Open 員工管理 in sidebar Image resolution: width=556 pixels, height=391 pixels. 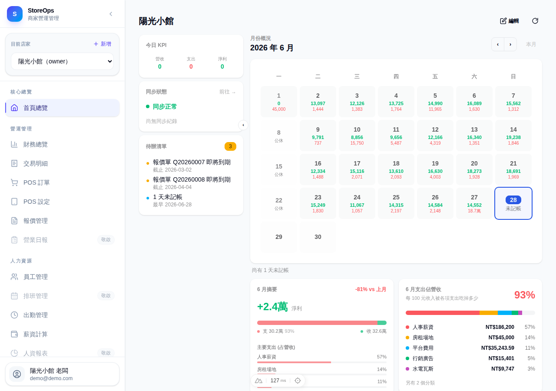point(62,277)
